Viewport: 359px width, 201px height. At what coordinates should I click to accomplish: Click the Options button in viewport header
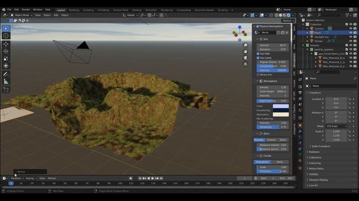pyautogui.click(x=288, y=21)
